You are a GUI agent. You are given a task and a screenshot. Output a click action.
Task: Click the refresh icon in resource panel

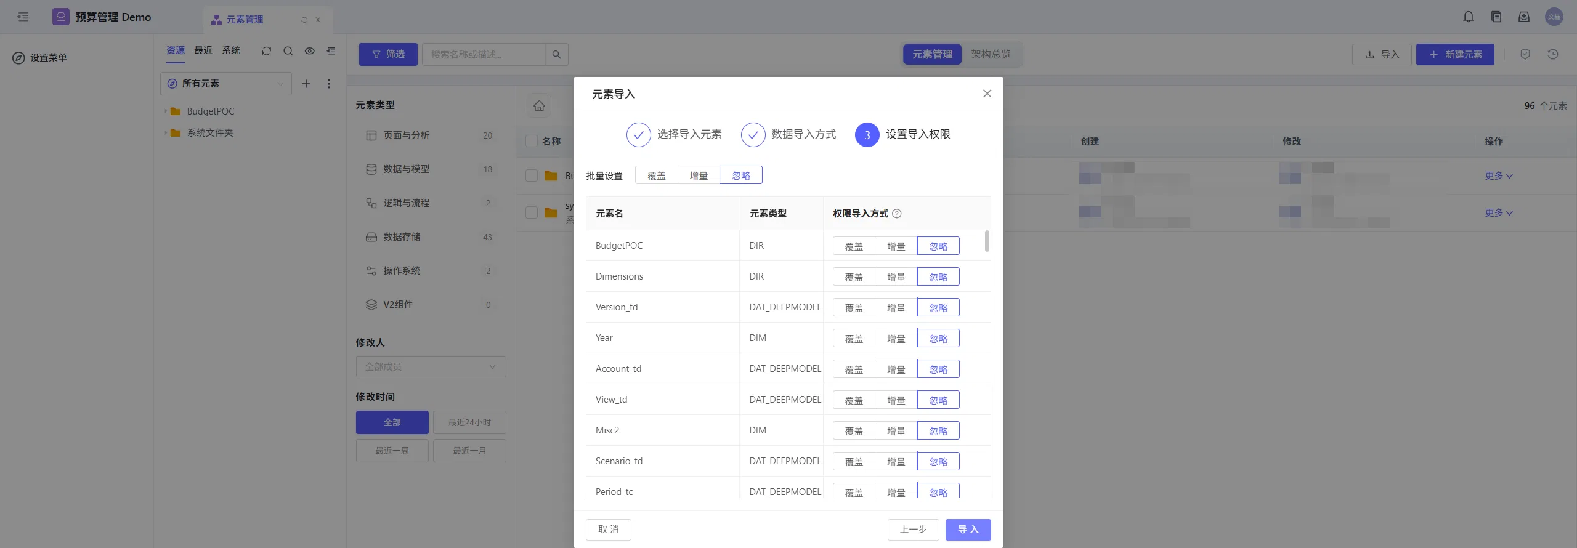[x=266, y=51]
